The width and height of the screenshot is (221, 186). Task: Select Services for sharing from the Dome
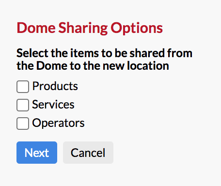tap(23, 105)
